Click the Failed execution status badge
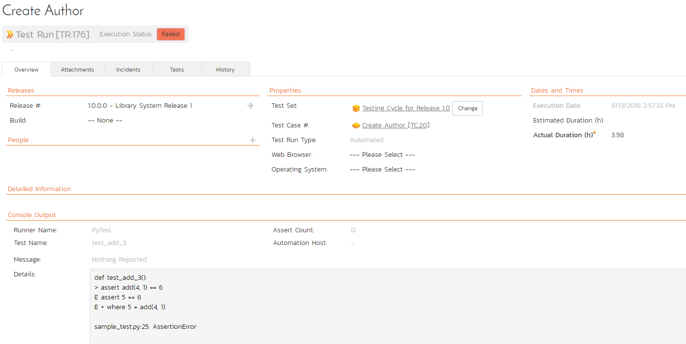This screenshot has width=686, height=344. pos(171,34)
